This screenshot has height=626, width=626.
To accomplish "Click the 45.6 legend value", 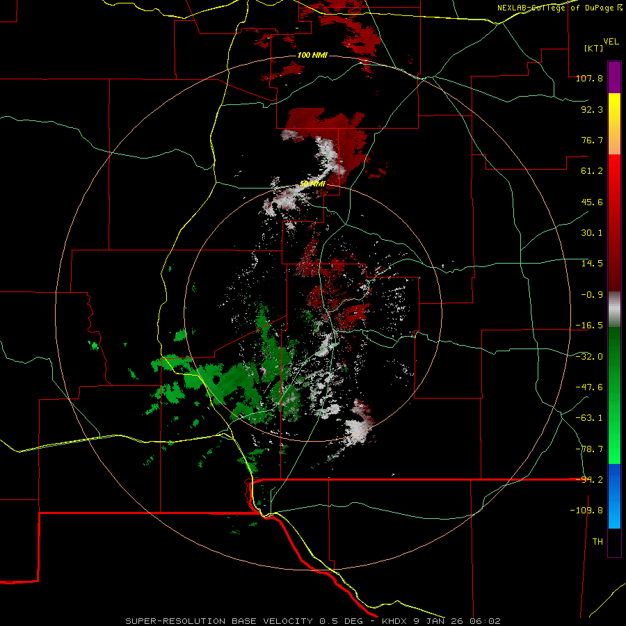I will [x=592, y=202].
